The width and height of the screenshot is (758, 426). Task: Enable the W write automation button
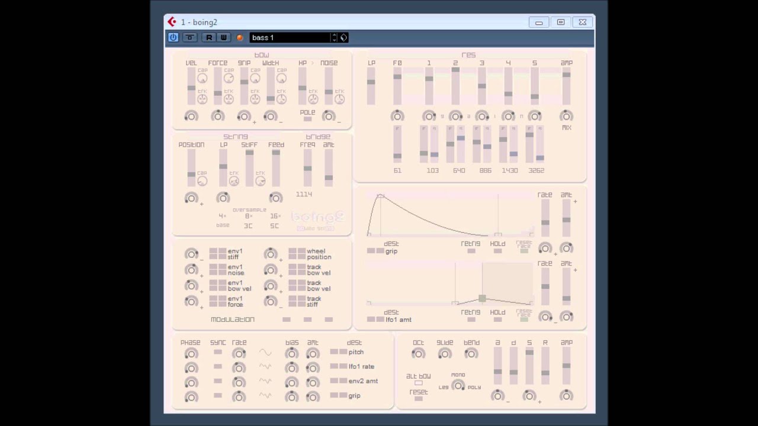[x=223, y=37]
